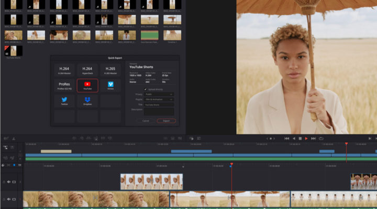This screenshot has height=209, width=377.
Task: Open the Privacy dropdown
Action: pos(159,94)
